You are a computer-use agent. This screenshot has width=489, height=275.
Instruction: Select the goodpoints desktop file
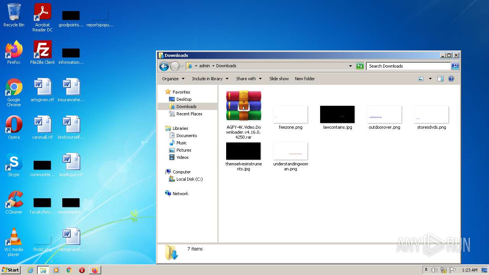click(71, 19)
